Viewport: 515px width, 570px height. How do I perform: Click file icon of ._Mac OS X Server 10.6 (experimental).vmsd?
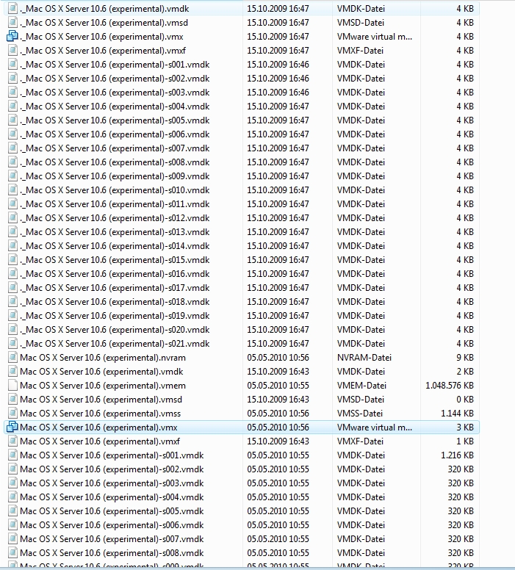click(12, 23)
